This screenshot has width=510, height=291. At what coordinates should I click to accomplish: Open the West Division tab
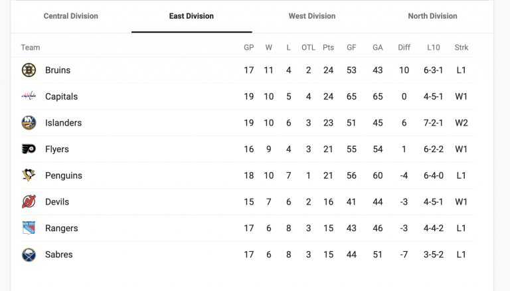point(311,16)
